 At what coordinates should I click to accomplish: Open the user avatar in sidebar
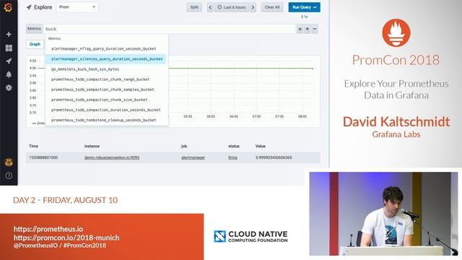click(x=9, y=162)
